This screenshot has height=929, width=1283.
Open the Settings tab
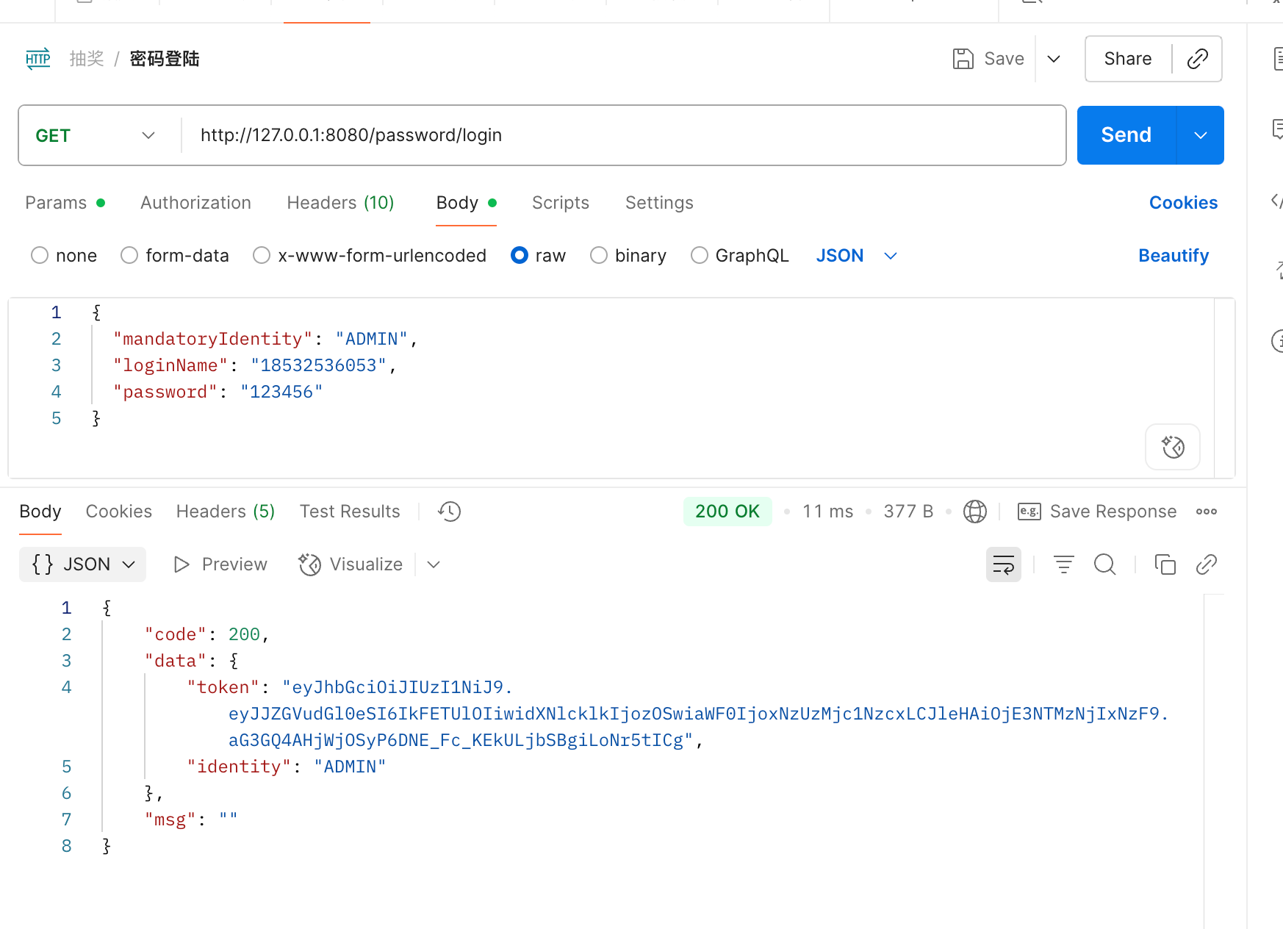pyautogui.click(x=659, y=203)
